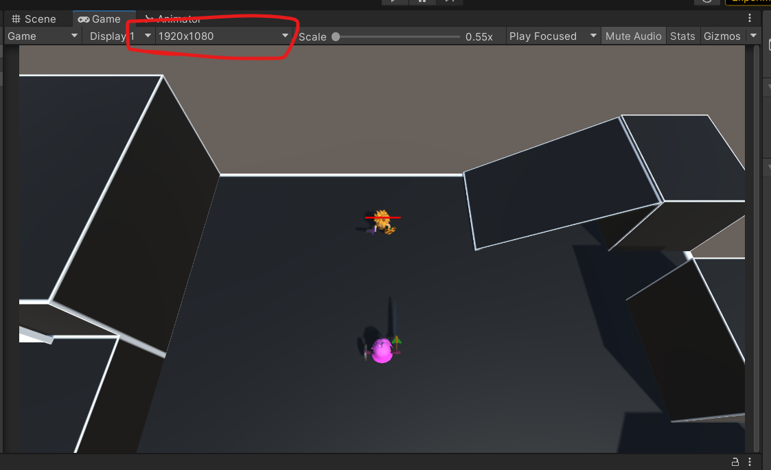Screen dimensions: 771x470
Task: Click the Scale slider handle
Action: click(x=336, y=37)
